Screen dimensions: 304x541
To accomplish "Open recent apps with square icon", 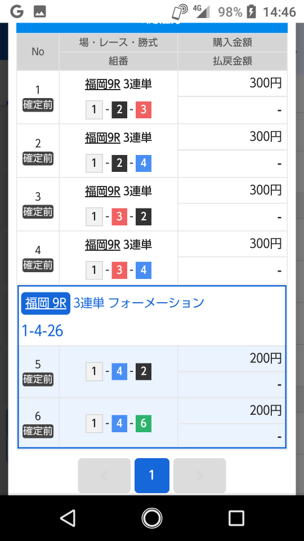I will tap(236, 518).
